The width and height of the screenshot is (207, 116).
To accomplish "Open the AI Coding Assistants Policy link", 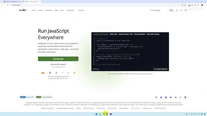I will [65, 108].
